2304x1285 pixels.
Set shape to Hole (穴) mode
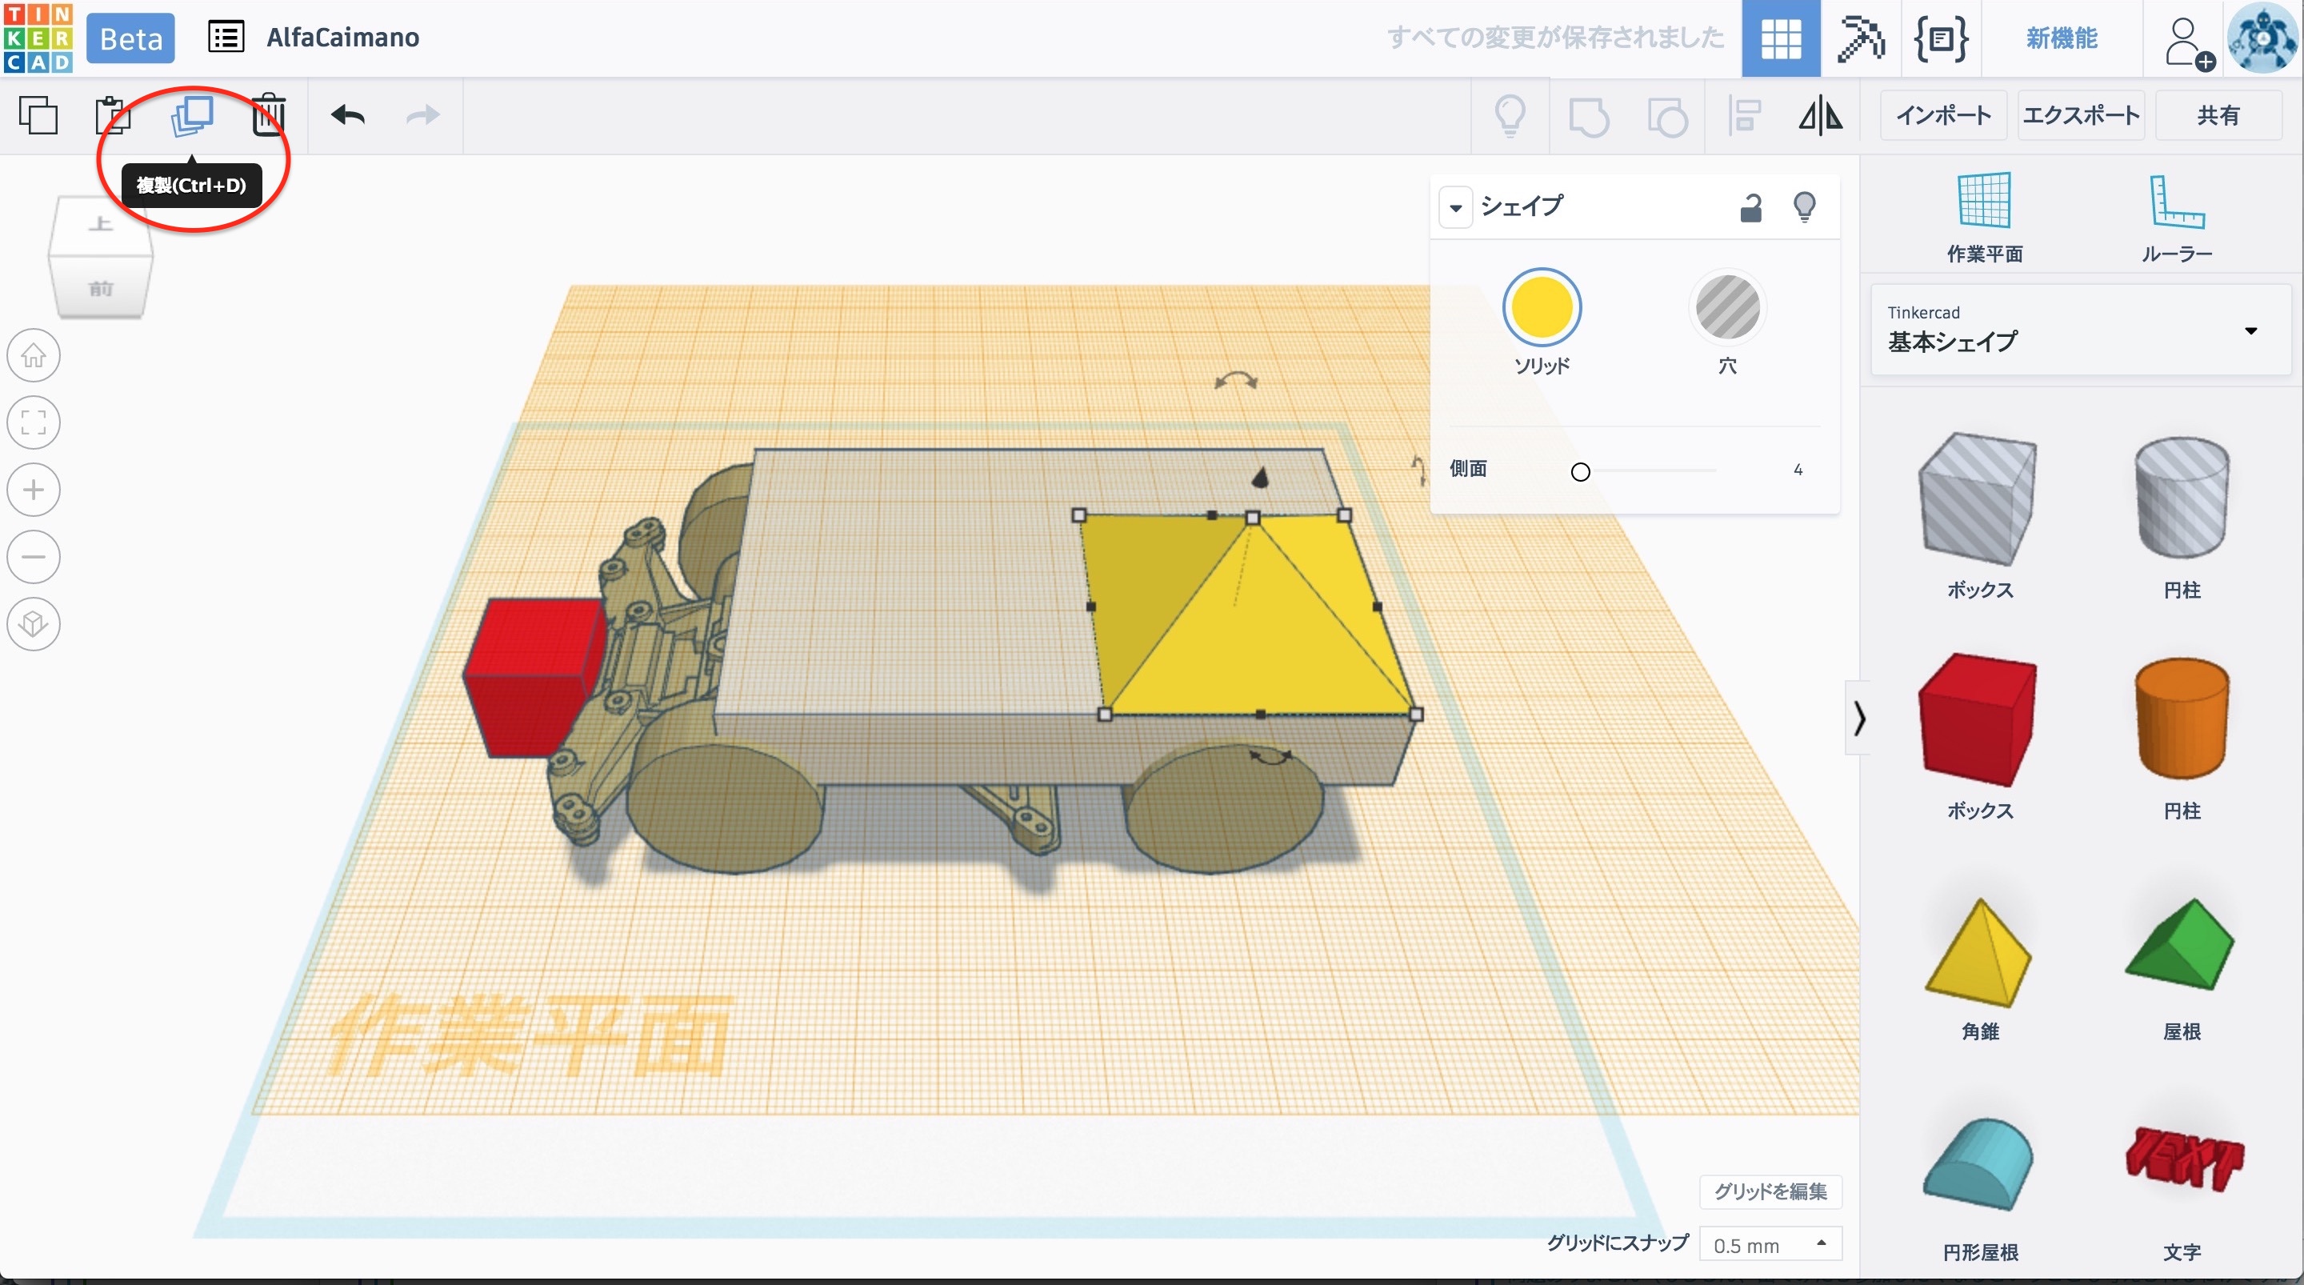1727,308
